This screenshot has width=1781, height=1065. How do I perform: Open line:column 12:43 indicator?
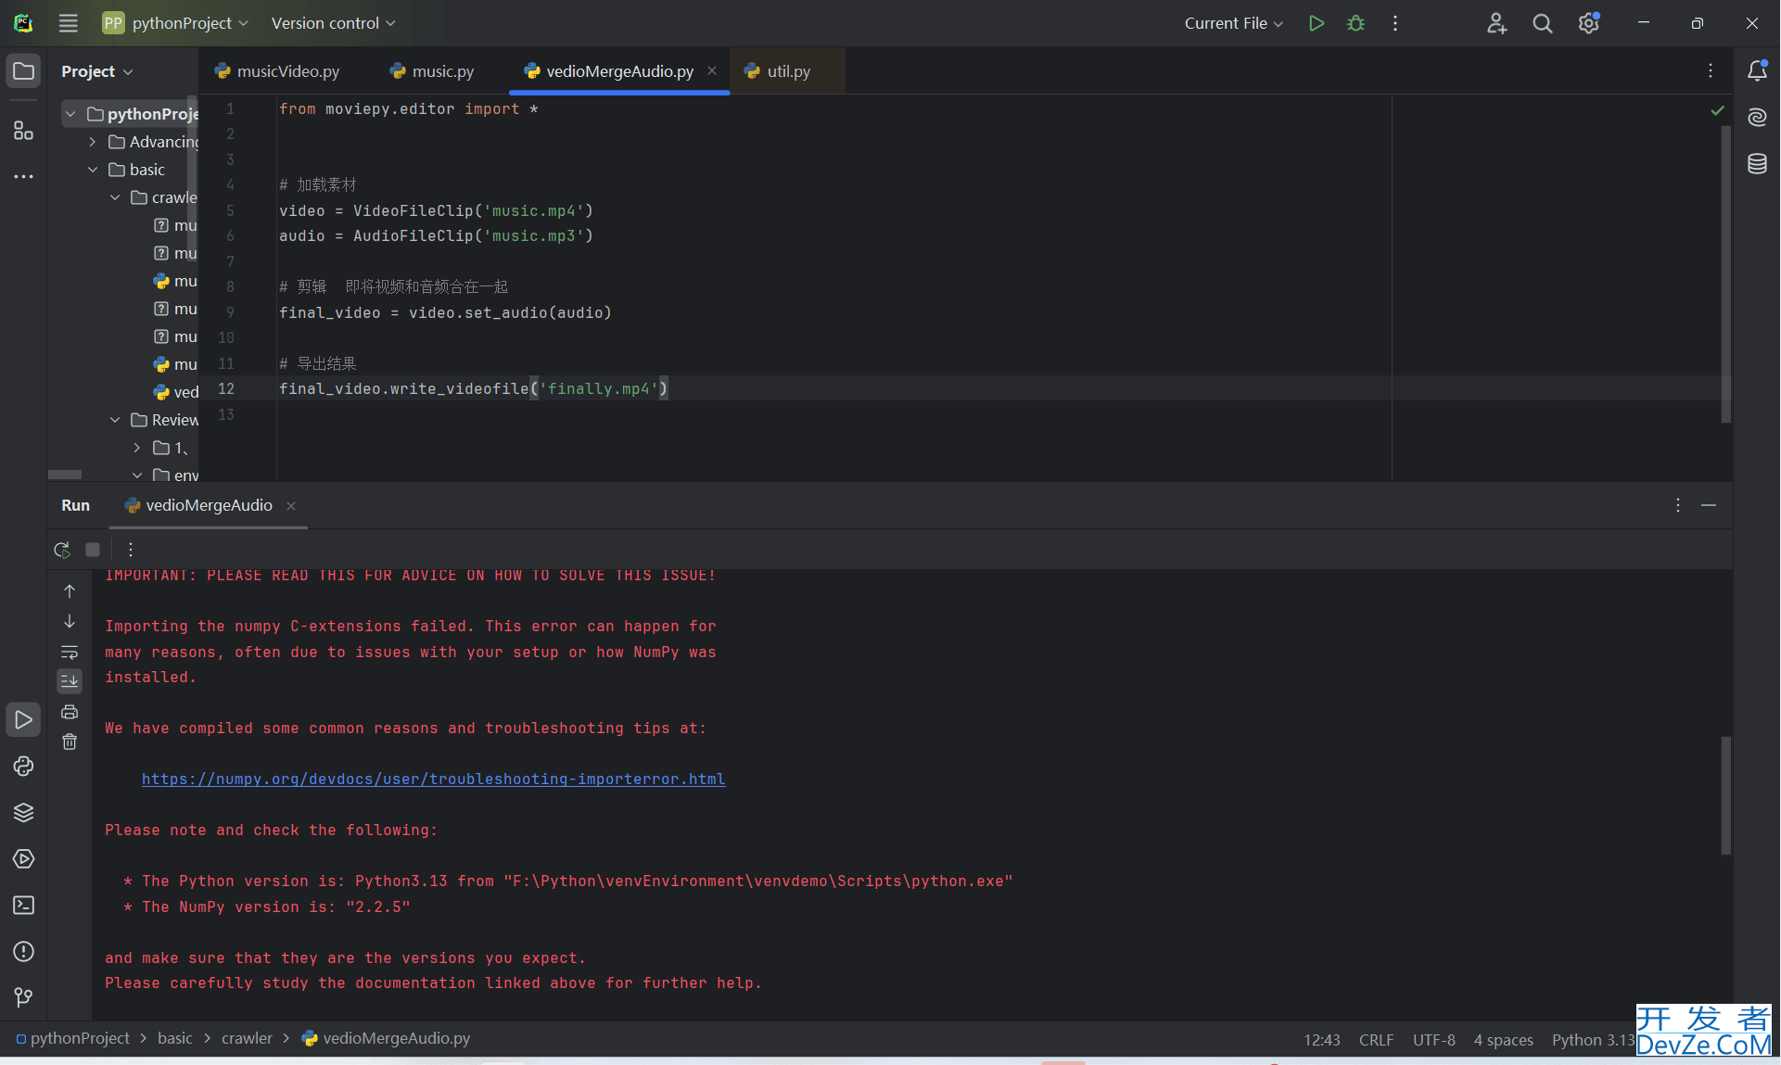pyautogui.click(x=1322, y=1040)
